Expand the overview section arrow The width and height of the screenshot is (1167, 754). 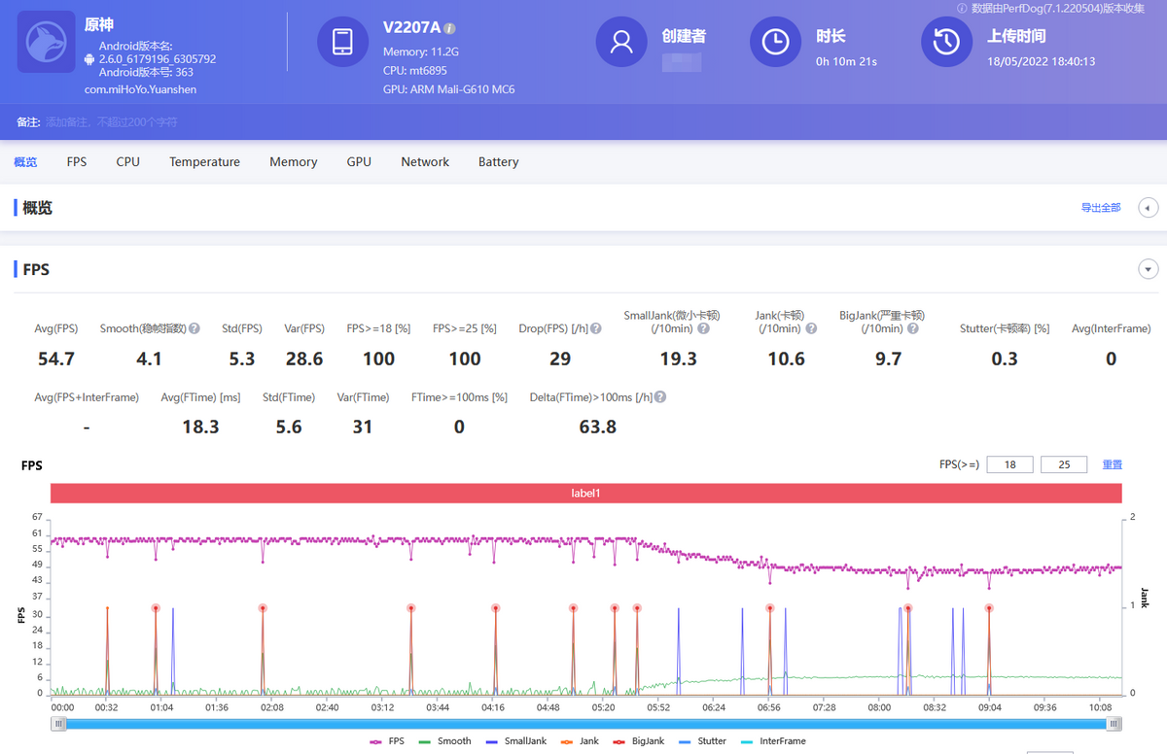click(x=1149, y=208)
